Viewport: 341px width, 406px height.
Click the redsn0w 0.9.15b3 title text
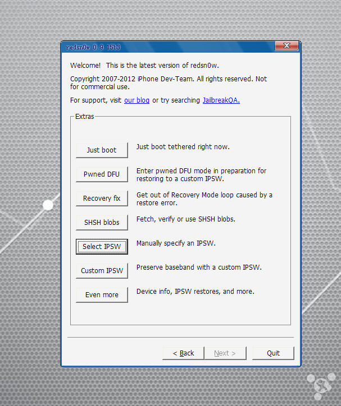click(93, 47)
